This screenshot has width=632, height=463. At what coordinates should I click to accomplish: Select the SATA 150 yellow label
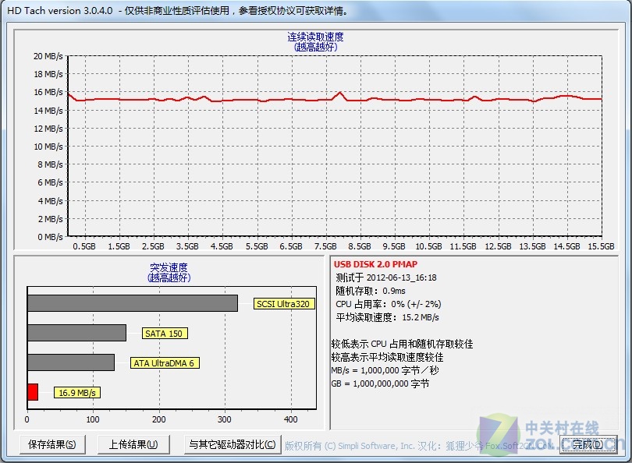point(164,334)
